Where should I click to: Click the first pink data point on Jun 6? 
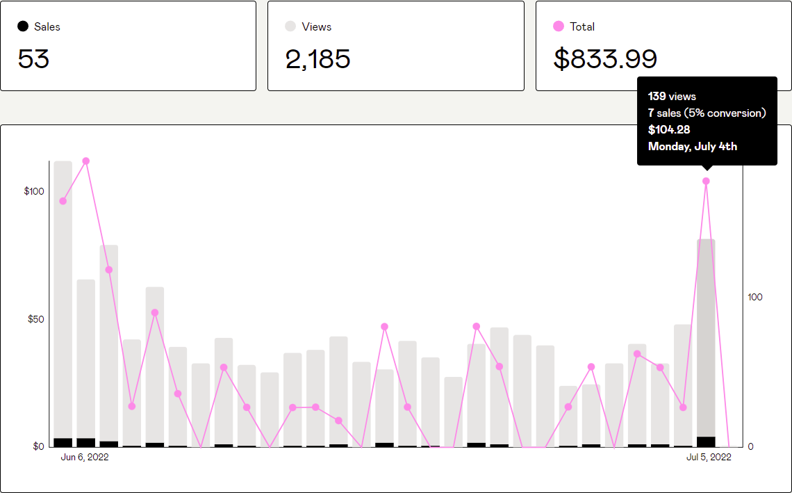pos(63,201)
